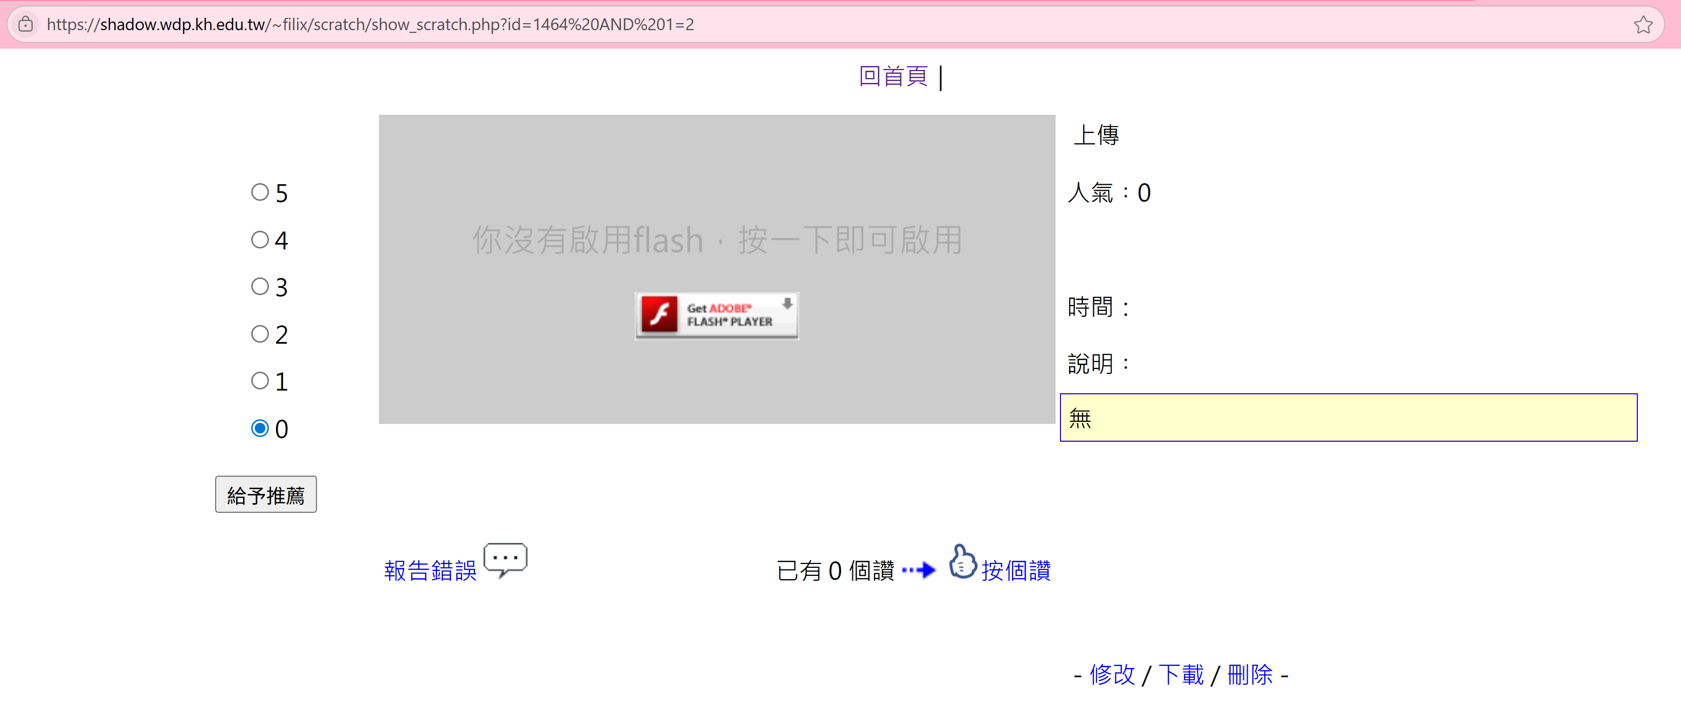Click the 說明： label

click(x=1099, y=364)
